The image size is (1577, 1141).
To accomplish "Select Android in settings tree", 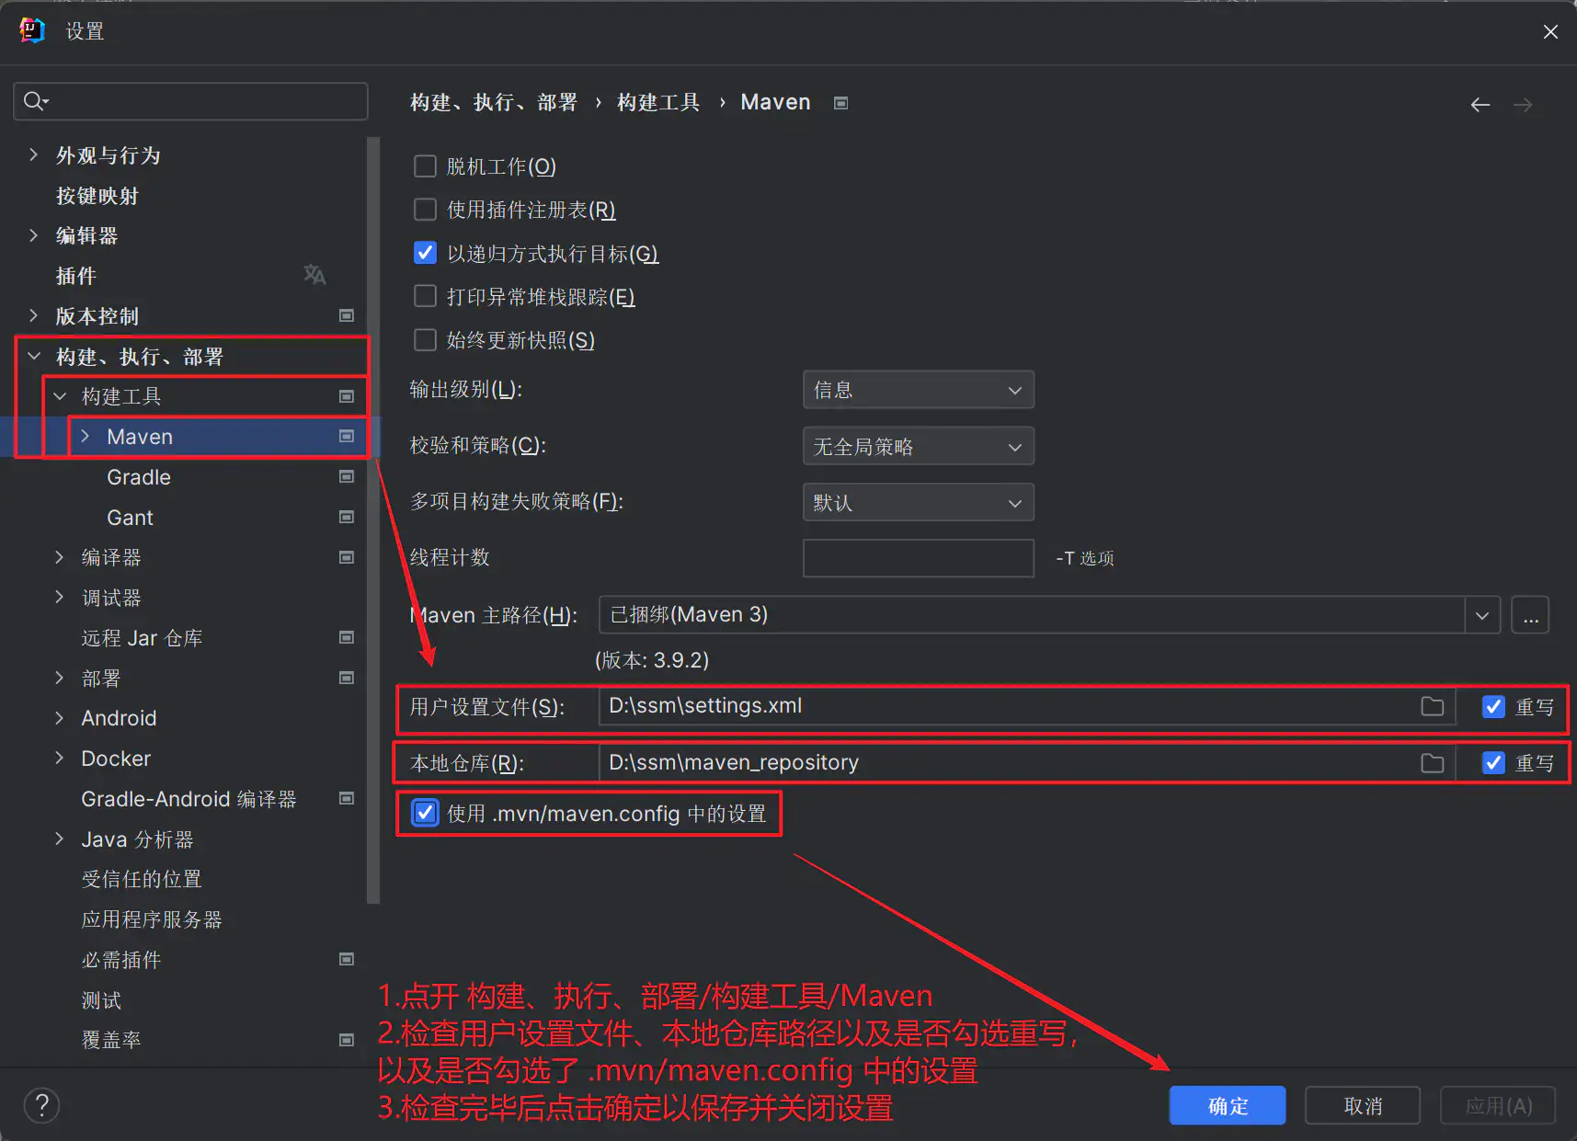I will point(119,718).
